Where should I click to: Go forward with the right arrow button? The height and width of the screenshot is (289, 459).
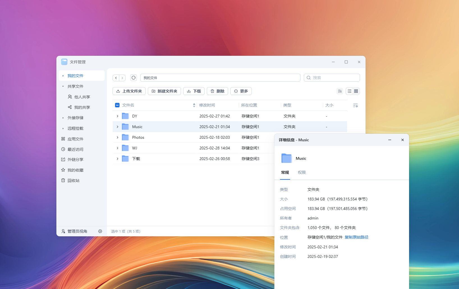(122, 78)
